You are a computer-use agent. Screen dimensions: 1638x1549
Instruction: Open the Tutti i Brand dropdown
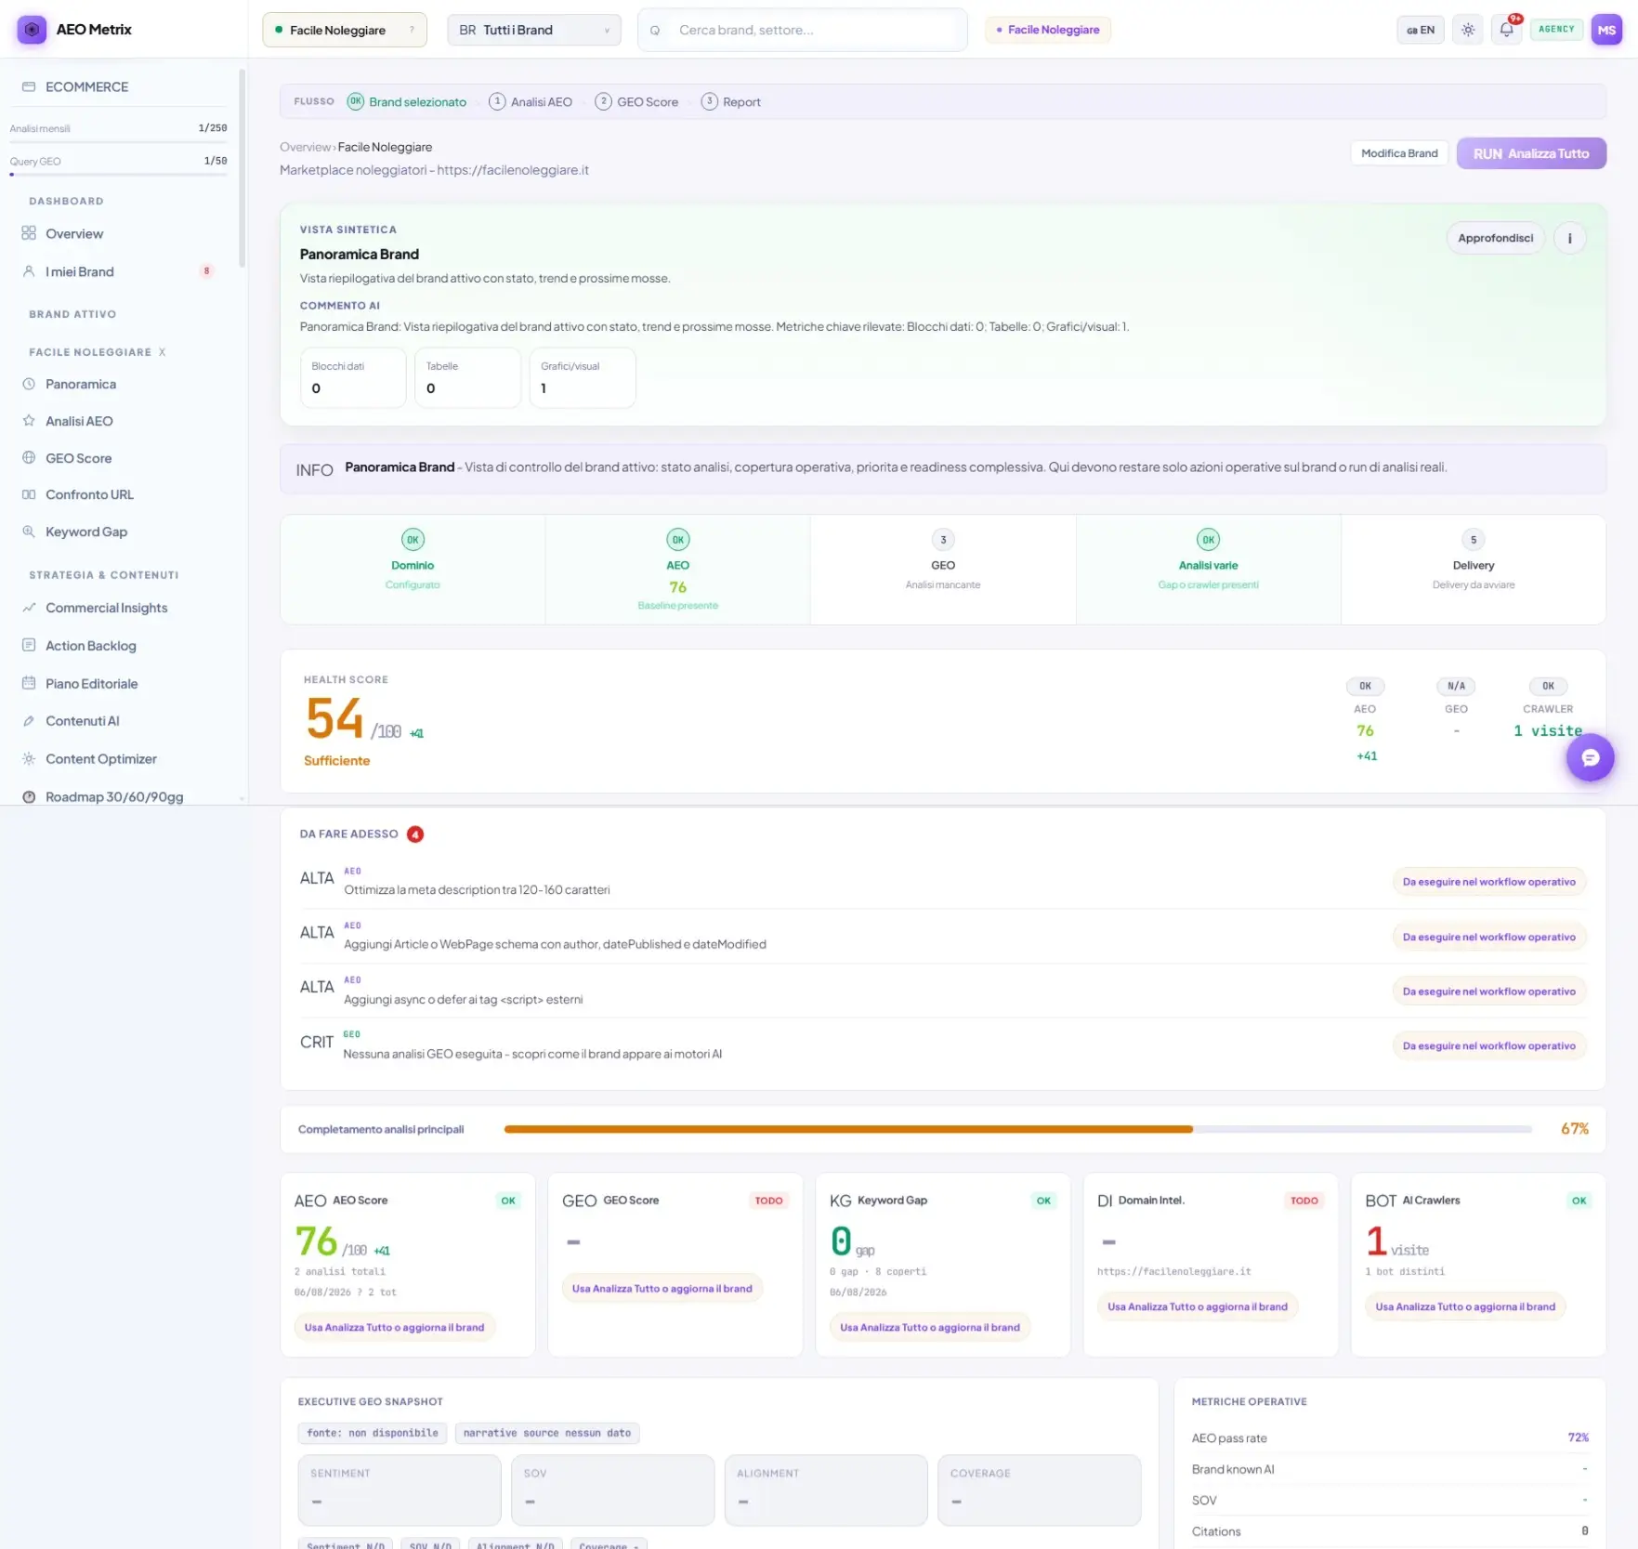tap(533, 30)
